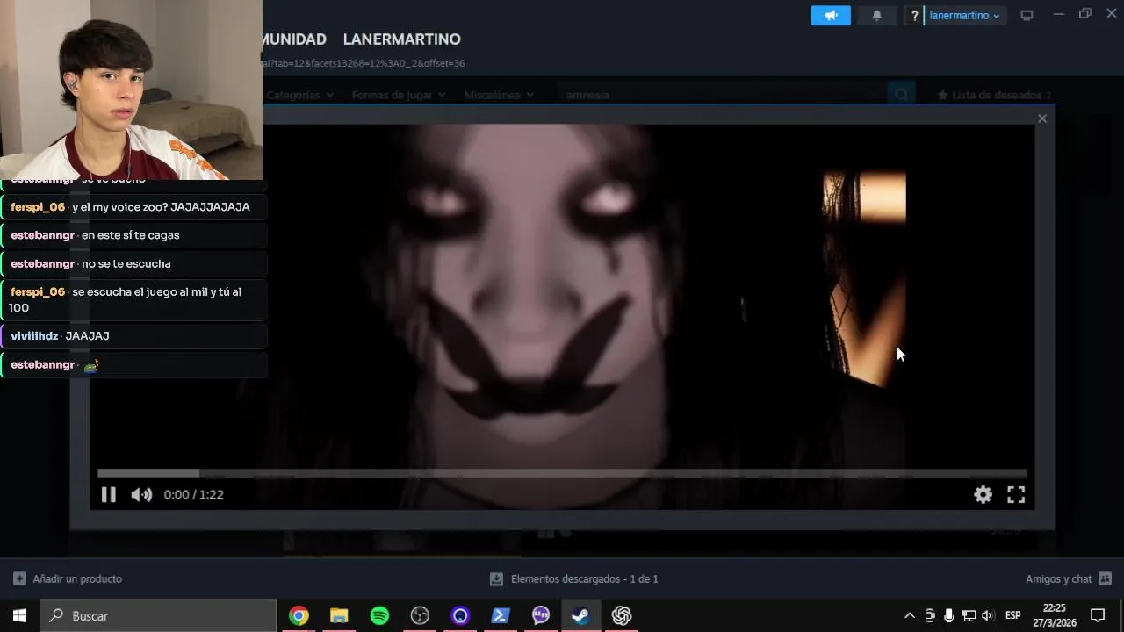The height and width of the screenshot is (632, 1124).
Task: Open the purple Q app on taskbar
Action: 460,615
